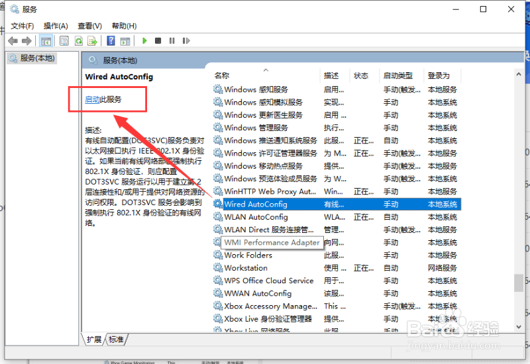Select the Work Folders service row
Viewport: 530px width, 364px height.
(337, 255)
